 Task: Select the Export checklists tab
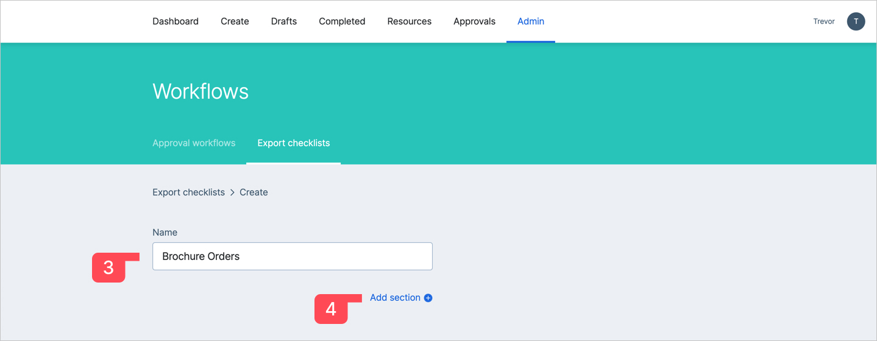point(294,143)
